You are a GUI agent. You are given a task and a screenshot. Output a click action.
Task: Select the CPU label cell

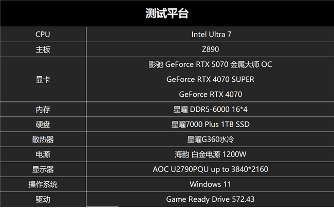[43, 34]
